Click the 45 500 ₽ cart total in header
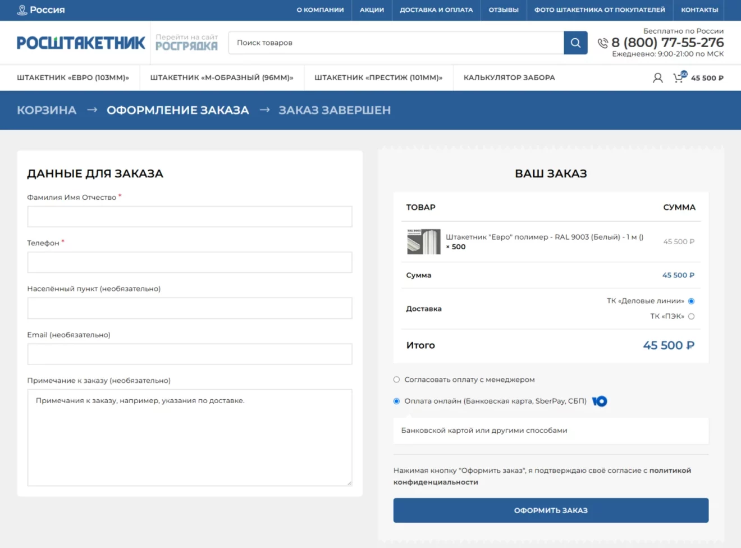Screen dimensions: 741x548 coord(707,78)
